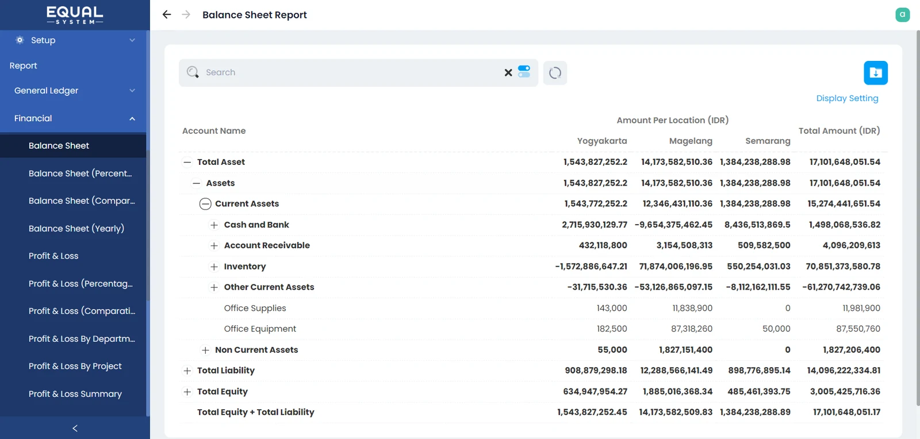Image resolution: width=920 pixels, height=439 pixels.
Task: Collapse the Total Asset row
Action: pyautogui.click(x=187, y=162)
